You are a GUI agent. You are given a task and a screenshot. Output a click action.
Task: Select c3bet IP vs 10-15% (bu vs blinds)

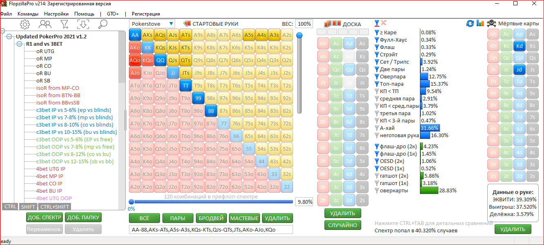pos(76,132)
